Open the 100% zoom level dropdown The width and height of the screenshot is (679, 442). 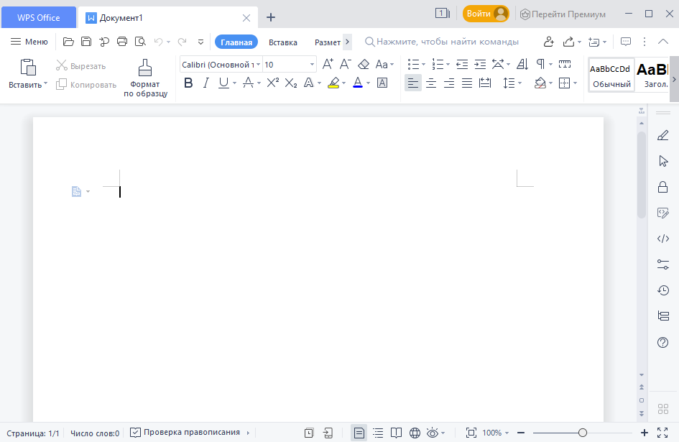496,433
